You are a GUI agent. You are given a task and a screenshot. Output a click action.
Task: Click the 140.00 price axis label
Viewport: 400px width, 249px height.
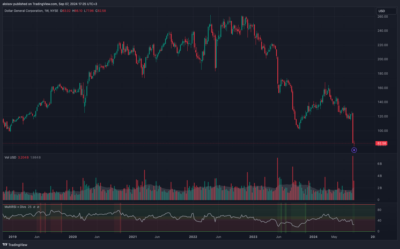pyautogui.click(x=383, y=102)
